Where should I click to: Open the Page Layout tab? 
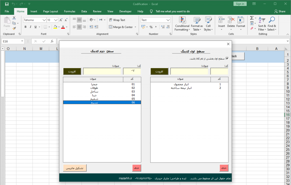tap(50, 11)
